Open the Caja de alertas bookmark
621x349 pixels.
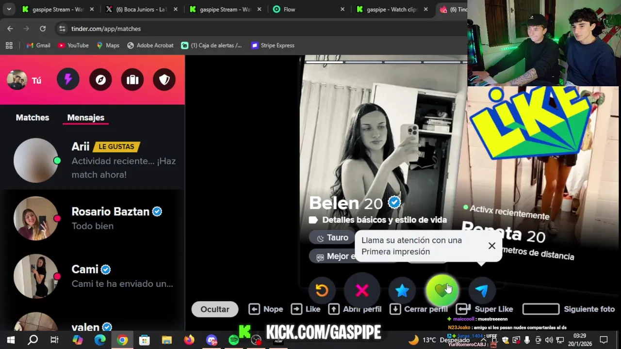[x=212, y=45]
